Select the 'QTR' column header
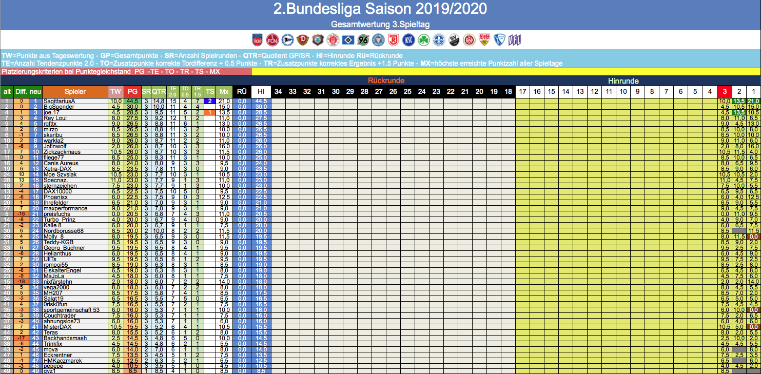This screenshot has height=374, width=761. (x=159, y=91)
